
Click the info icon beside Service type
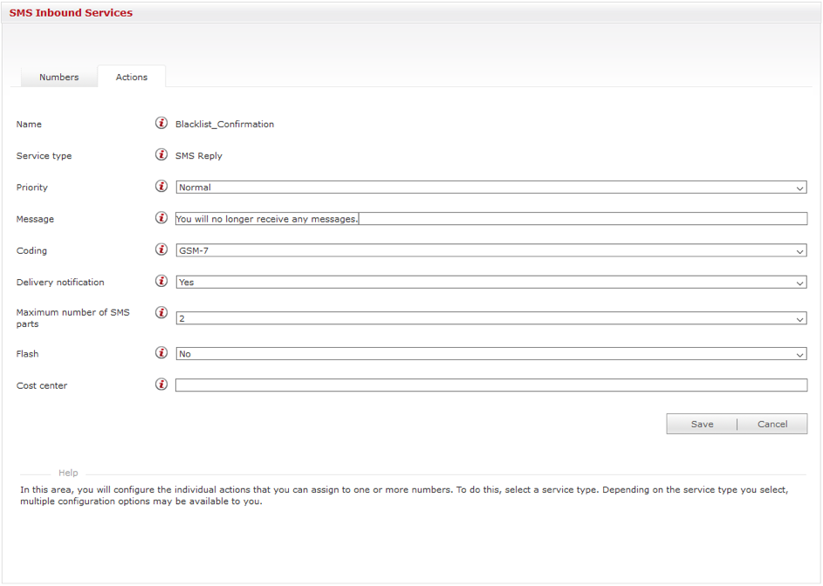161,155
